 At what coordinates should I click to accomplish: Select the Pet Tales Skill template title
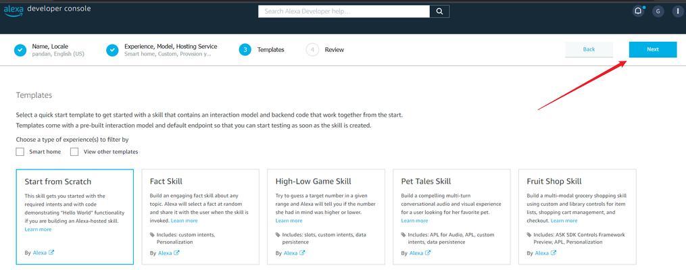[x=426, y=182]
